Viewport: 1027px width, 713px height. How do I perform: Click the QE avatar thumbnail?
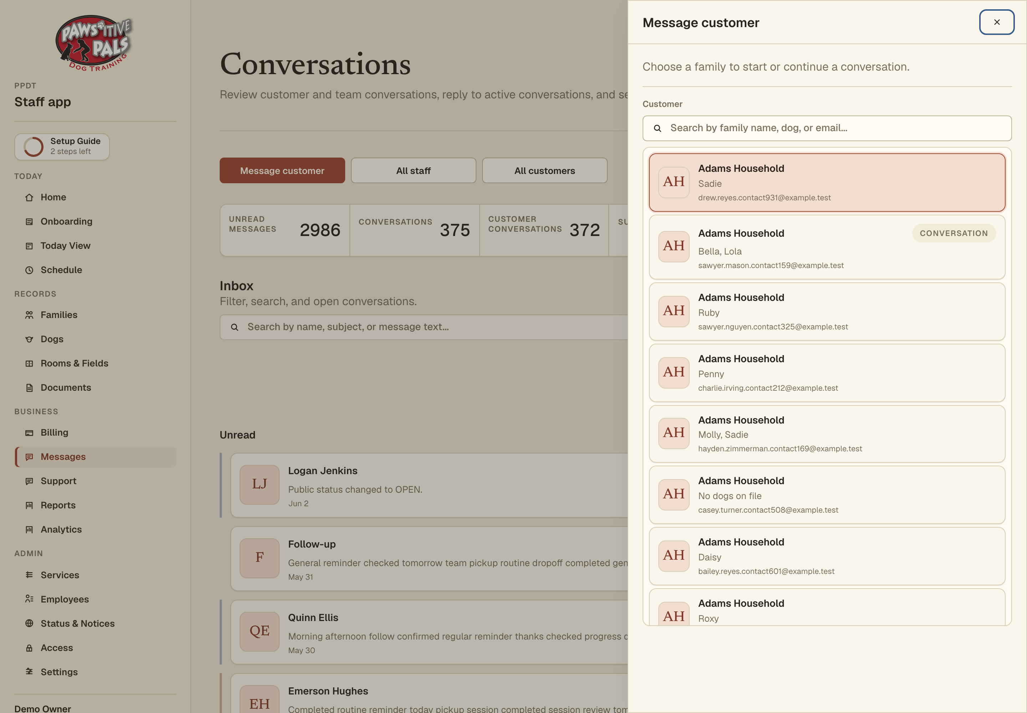pyautogui.click(x=260, y=631)
